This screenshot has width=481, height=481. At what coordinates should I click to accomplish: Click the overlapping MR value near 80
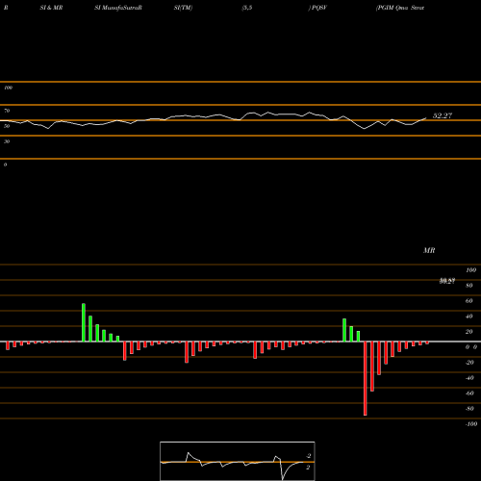pos(447,281)
